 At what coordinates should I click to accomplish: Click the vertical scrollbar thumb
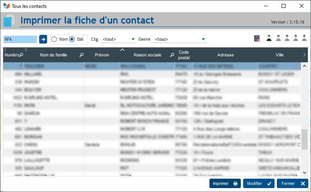coord(304,139)
